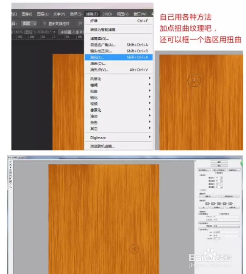Expand the 扭曲 submenu

(118, 91)
